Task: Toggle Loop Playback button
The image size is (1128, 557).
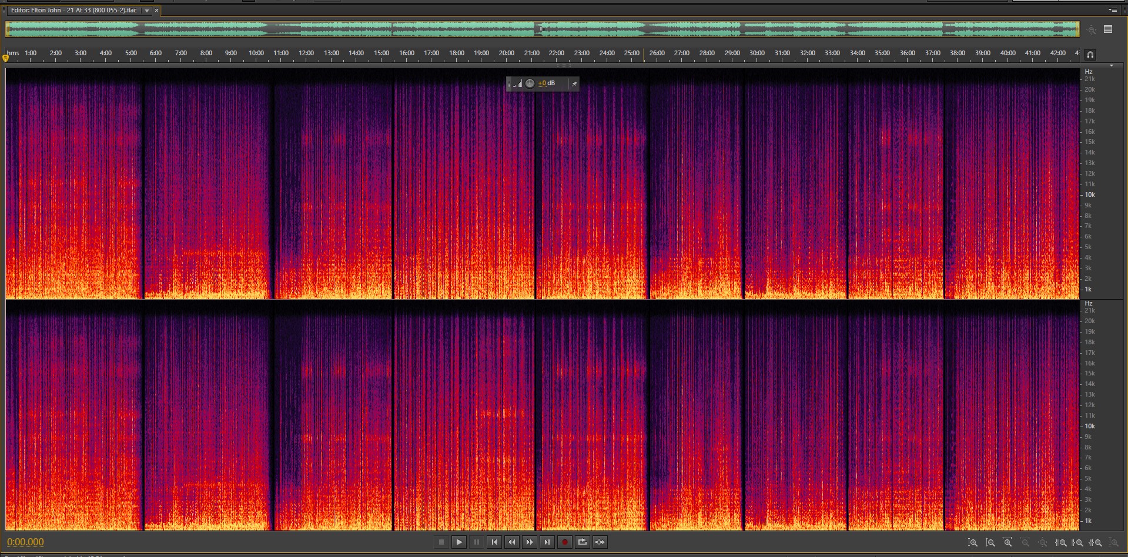Action: pos(583,542)
